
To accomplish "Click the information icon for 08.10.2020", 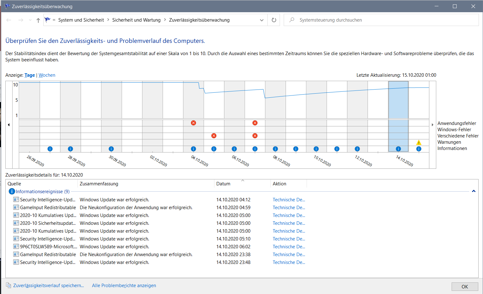I will click(275, 149).
